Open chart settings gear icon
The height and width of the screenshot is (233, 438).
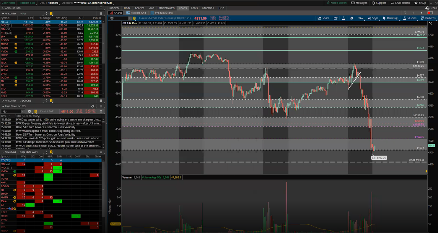pos(351,18)
